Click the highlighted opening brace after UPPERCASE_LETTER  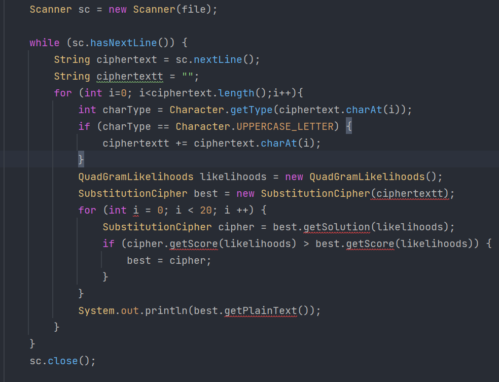tap(349, 126)
